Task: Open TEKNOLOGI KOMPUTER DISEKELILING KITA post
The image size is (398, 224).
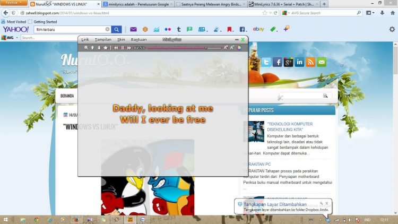Action: pyautogui.click(x=290, y=127)
